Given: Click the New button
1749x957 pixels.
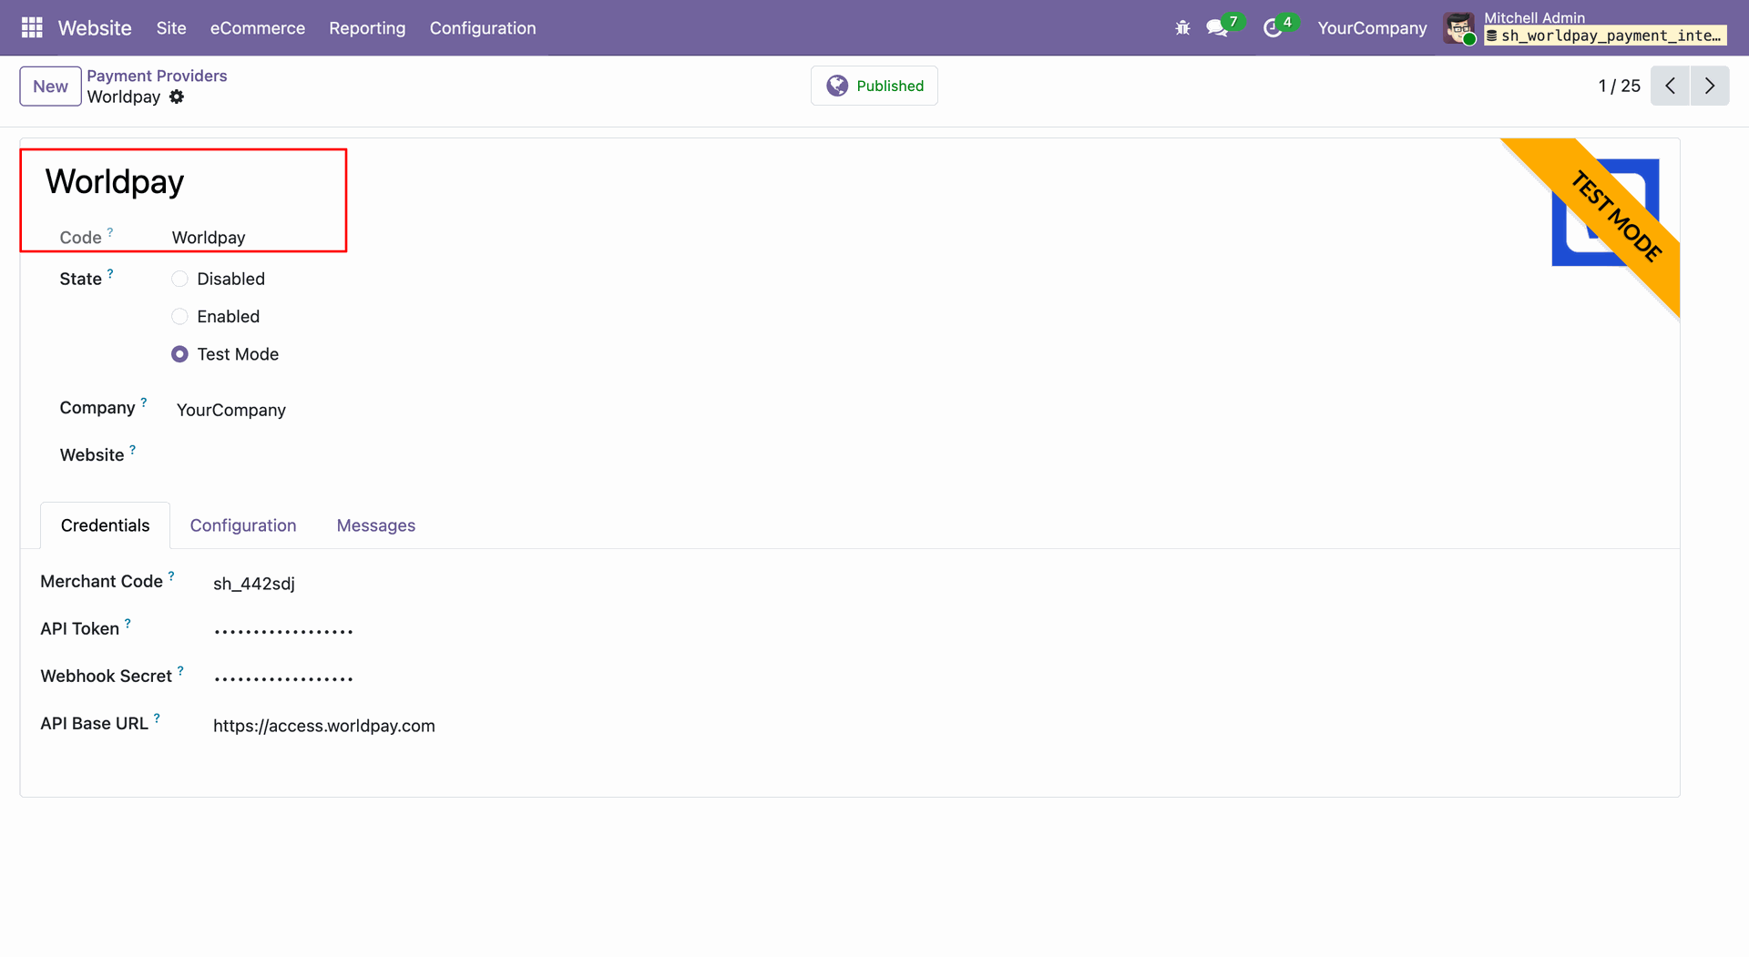Looking at the screenshot, I should click(x=50, y=86).
